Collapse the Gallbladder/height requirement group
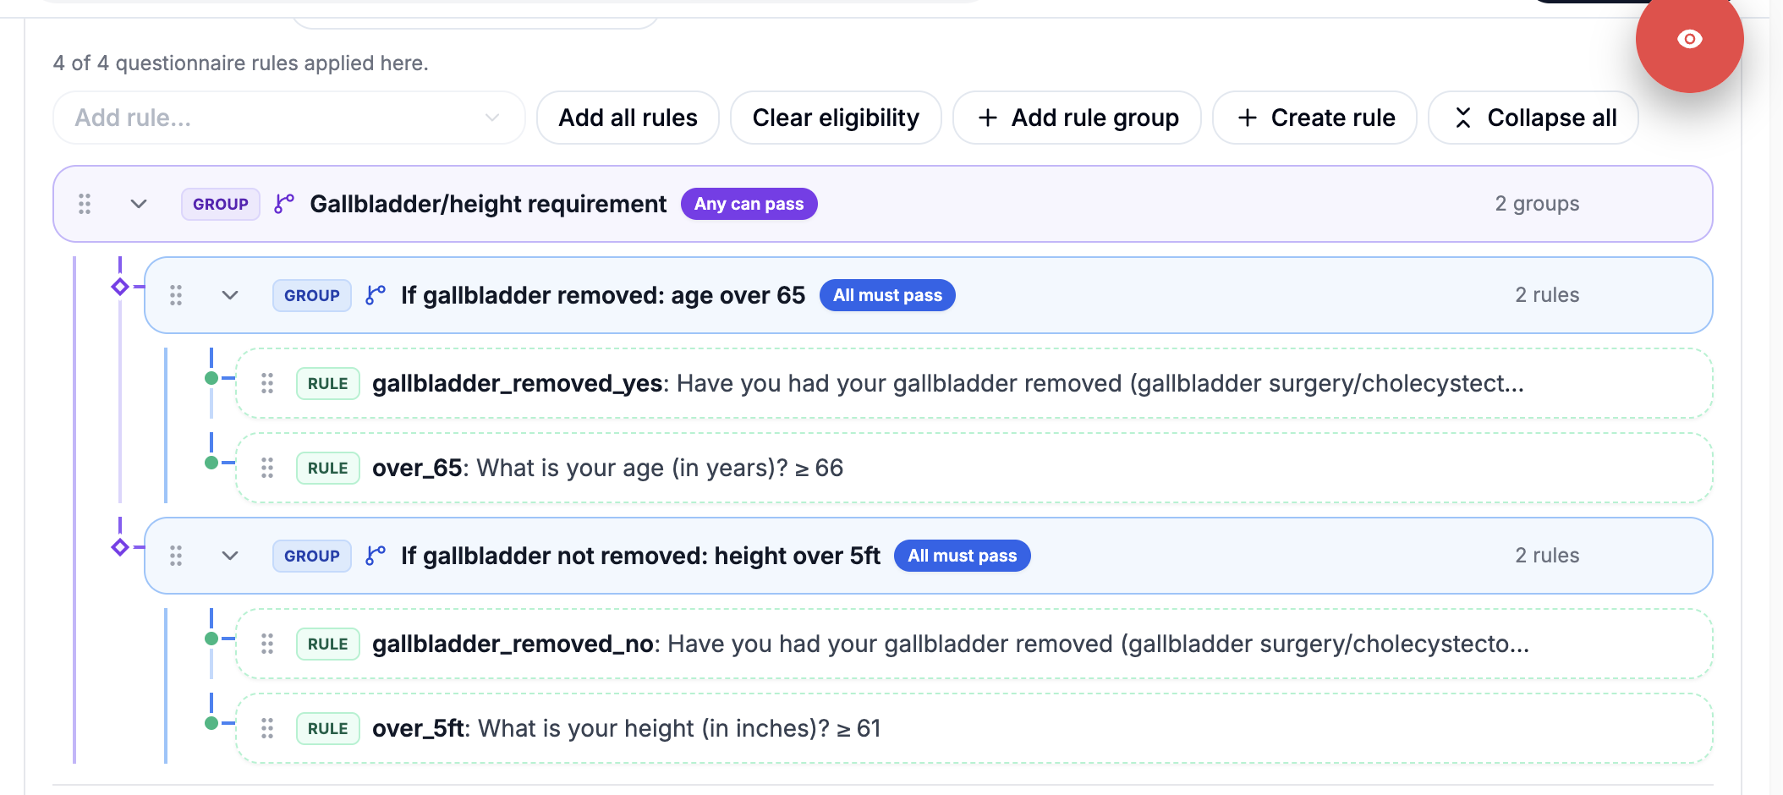Image resolution: width=1783 pixels, height=795 pixels. 139,204
